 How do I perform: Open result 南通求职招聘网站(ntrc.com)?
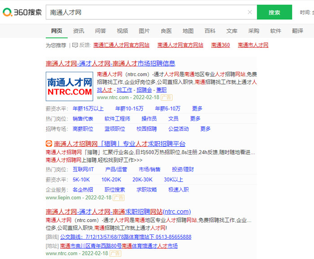tap(118, 212)
